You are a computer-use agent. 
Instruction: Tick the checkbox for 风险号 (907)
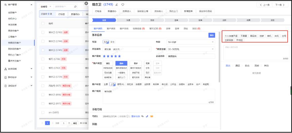click(x=43, y=86)
